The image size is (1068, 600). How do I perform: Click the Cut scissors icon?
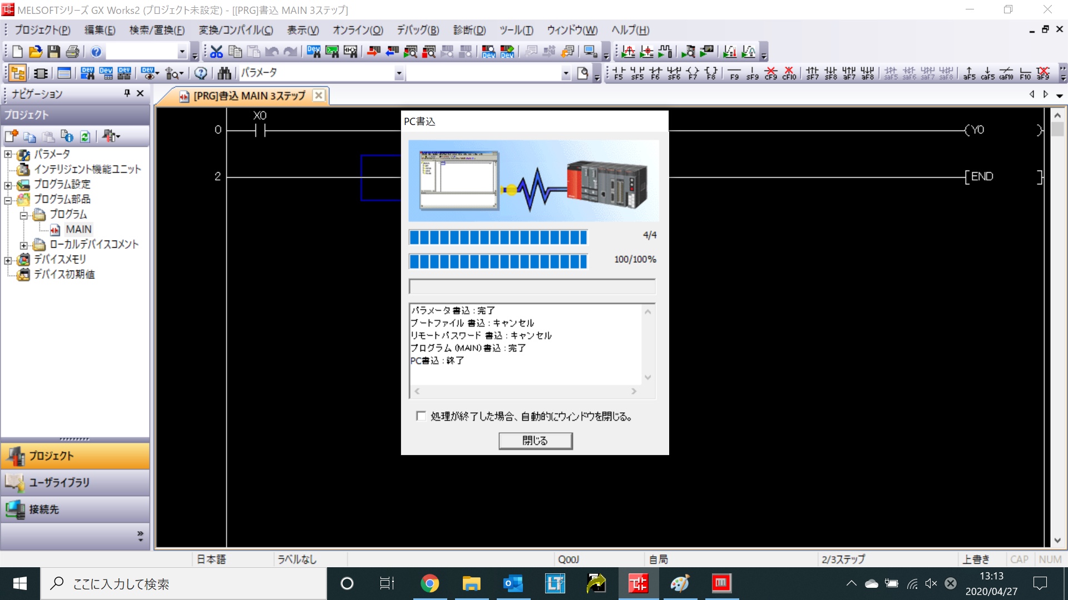tap(216, 52)
